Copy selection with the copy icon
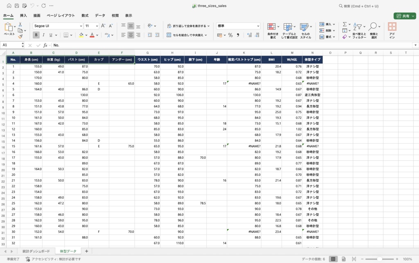Viewport: 419px width, 263px height. pos(20,30)
